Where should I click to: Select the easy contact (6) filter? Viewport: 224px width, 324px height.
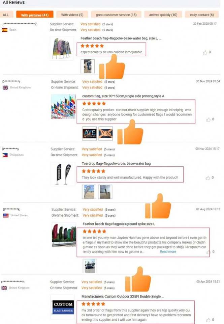[x=202, y=15]
